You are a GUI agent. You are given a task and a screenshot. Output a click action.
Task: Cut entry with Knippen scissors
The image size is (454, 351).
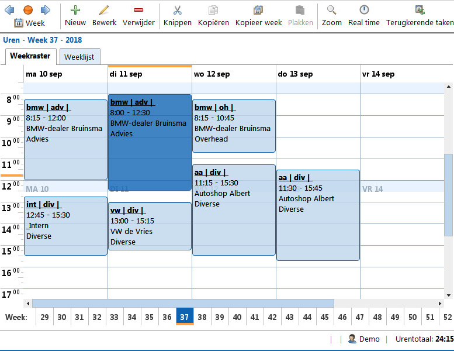click(x=178, y=16)
